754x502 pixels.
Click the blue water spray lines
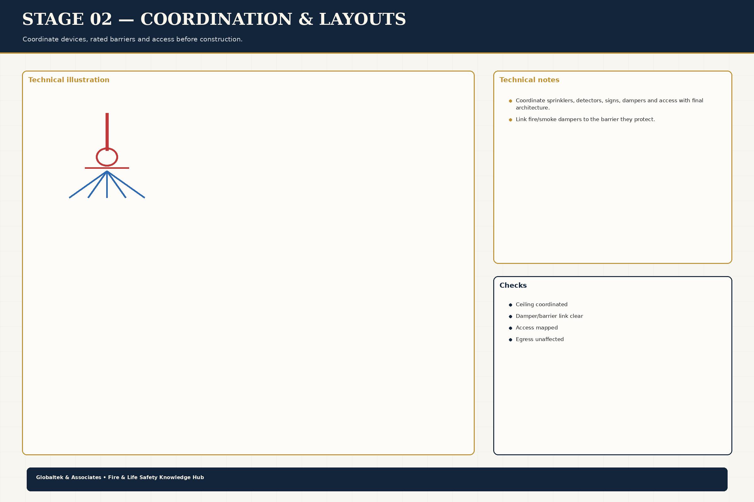[x=107, y=184]
